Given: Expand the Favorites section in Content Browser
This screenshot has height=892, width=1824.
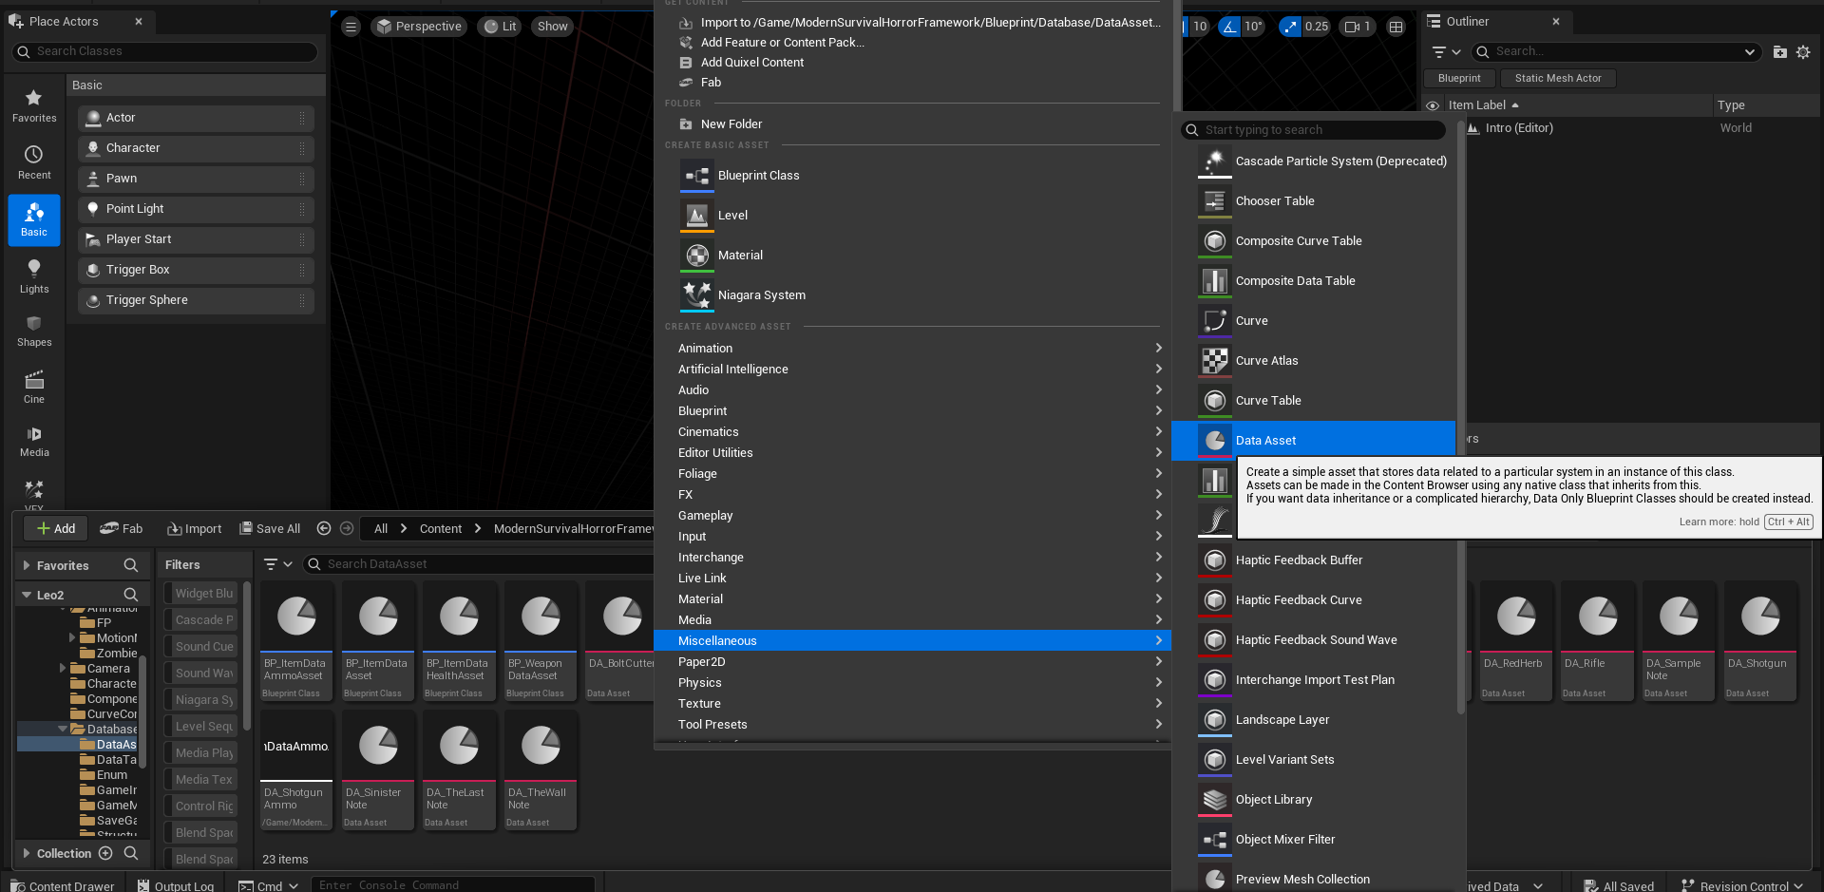Looking at the screenshot, I should 27,565.
